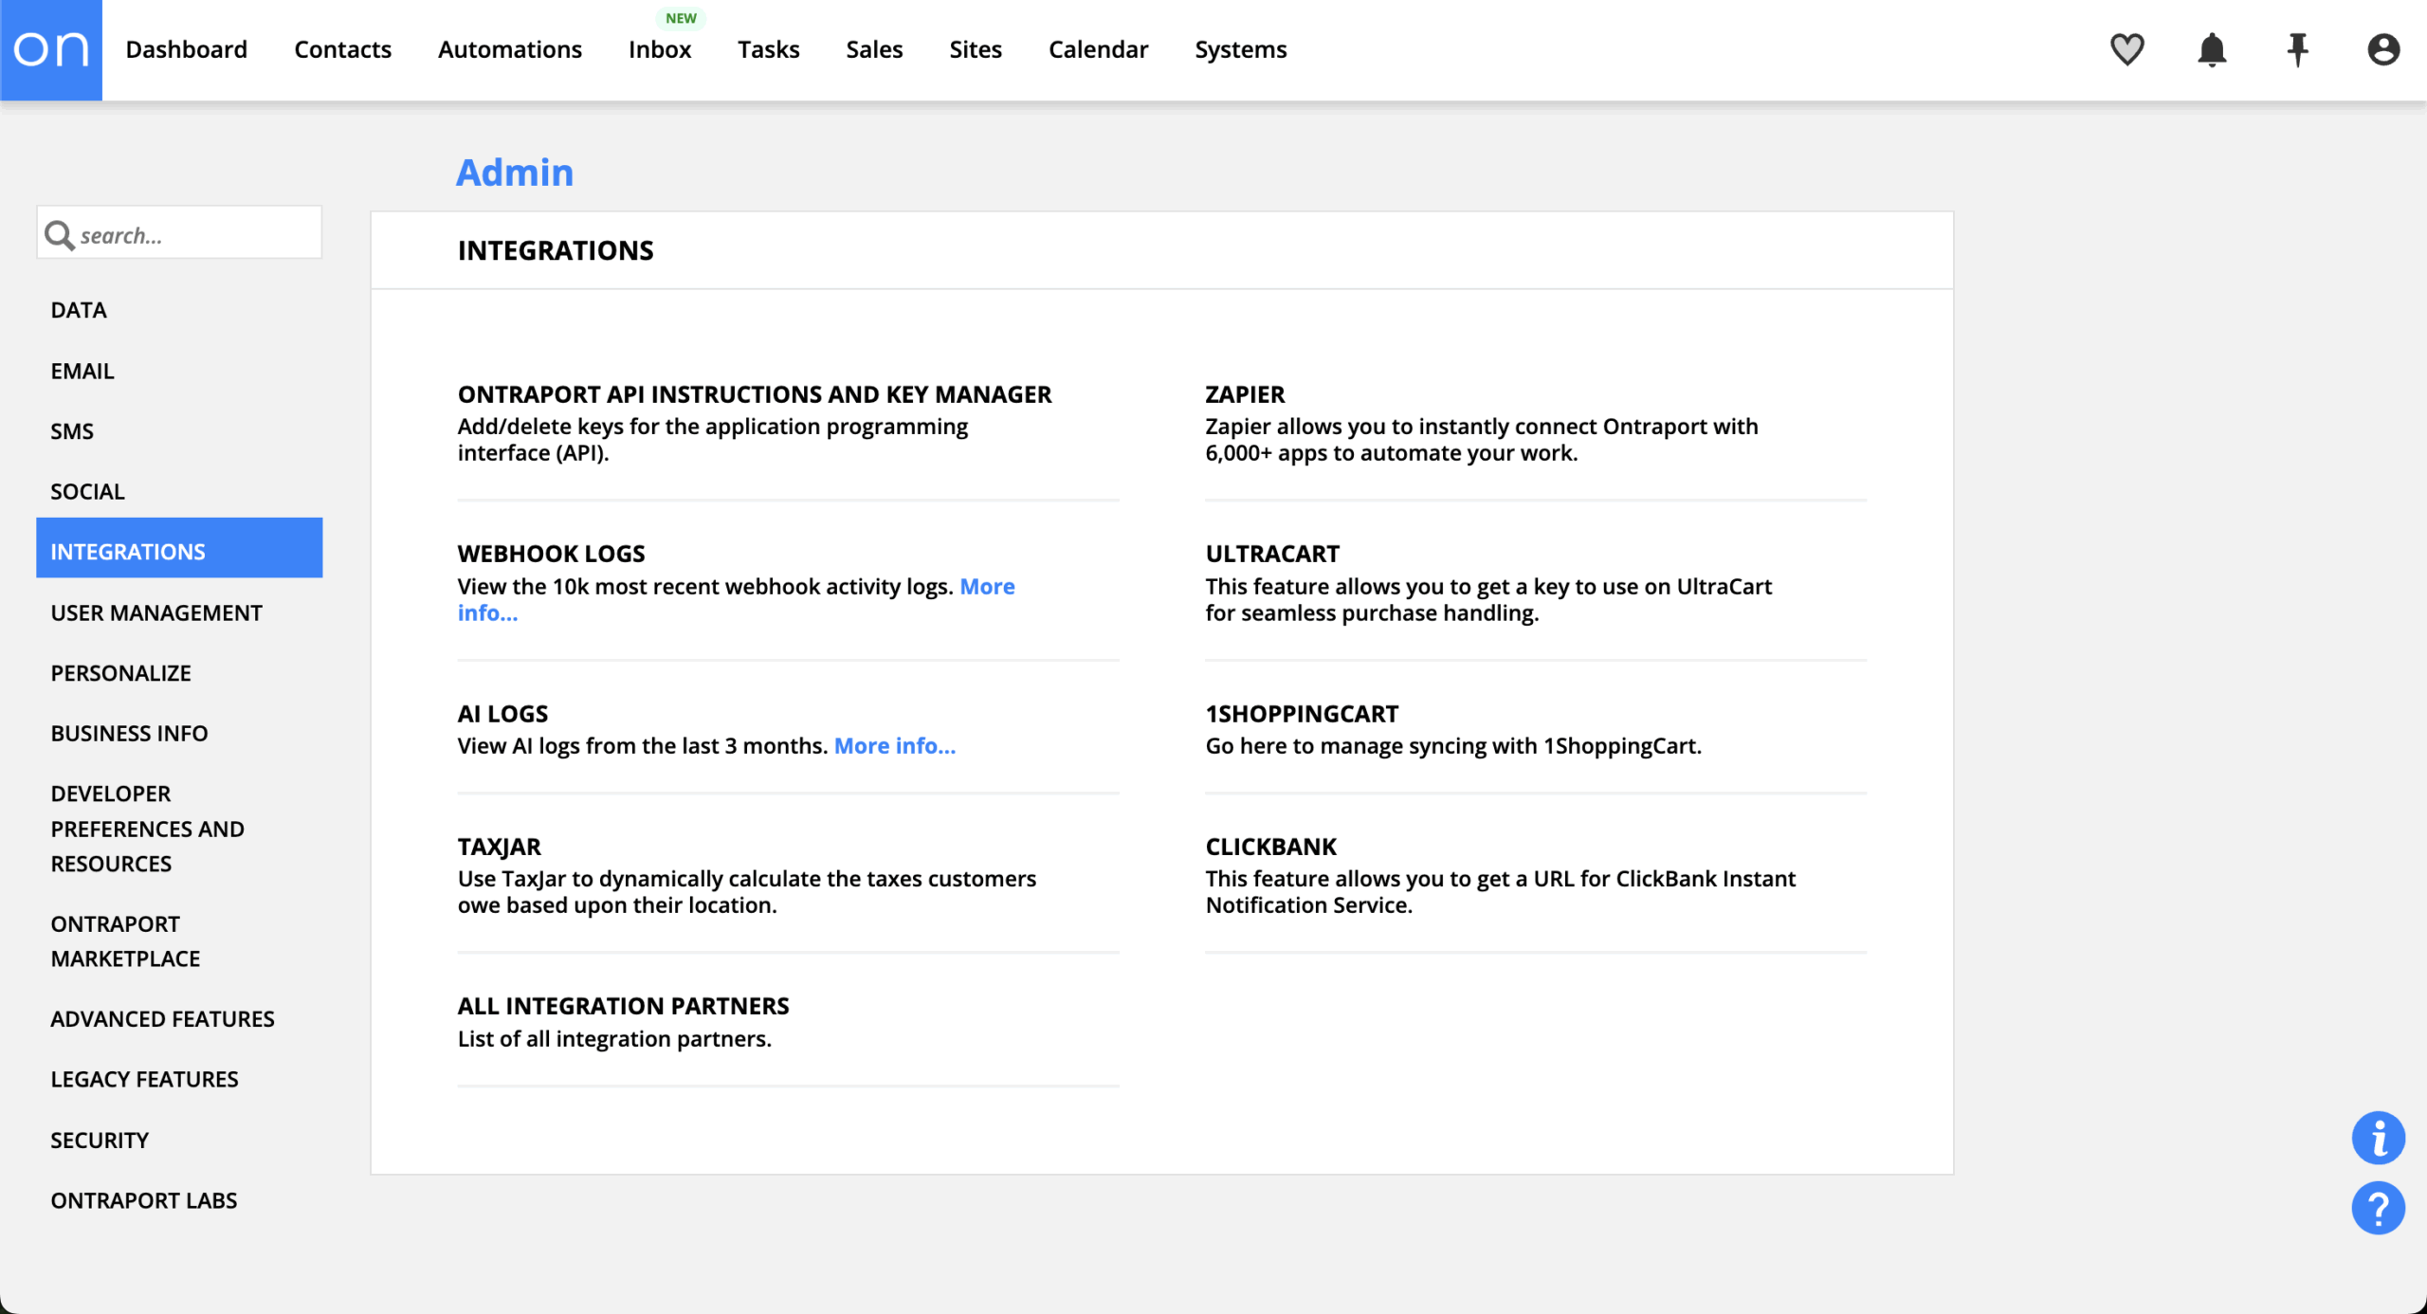This screenshot has width=2427, height=1314.
Task: Open Developer Preferences and Resources
Action: coord(147,829)
